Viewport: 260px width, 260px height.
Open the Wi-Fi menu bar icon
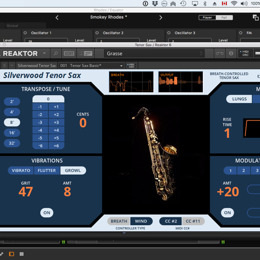234,4
